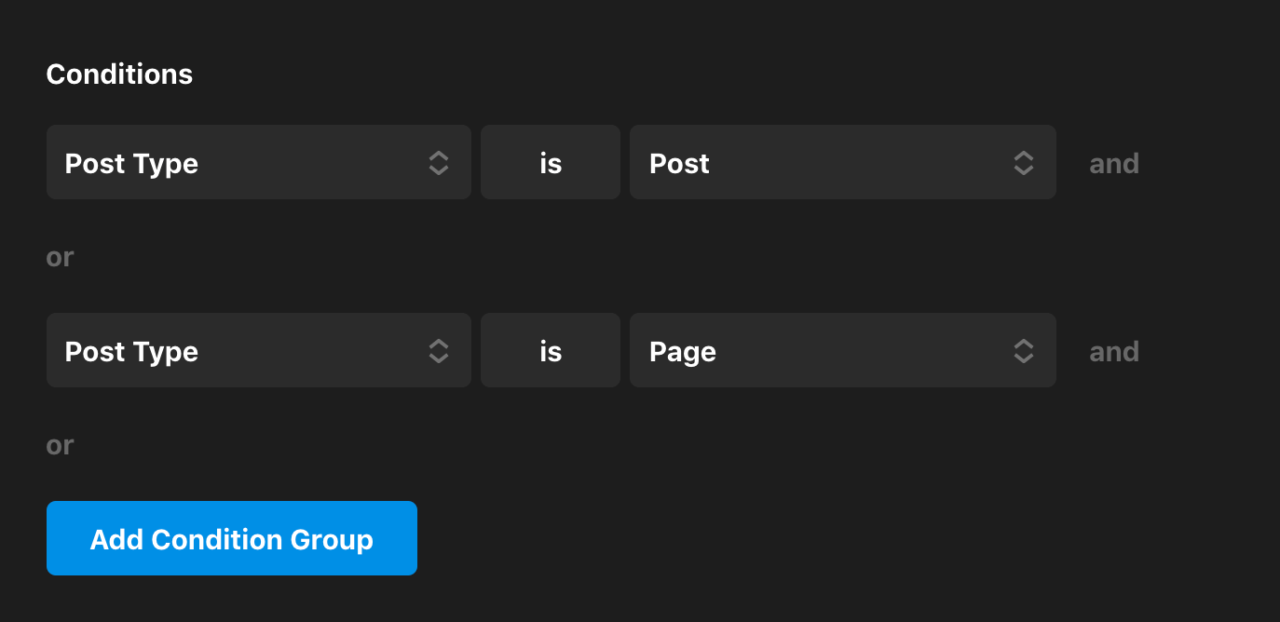Click 'or' between the two condition rows
The image size is (1280, 622).
point(60,257)
